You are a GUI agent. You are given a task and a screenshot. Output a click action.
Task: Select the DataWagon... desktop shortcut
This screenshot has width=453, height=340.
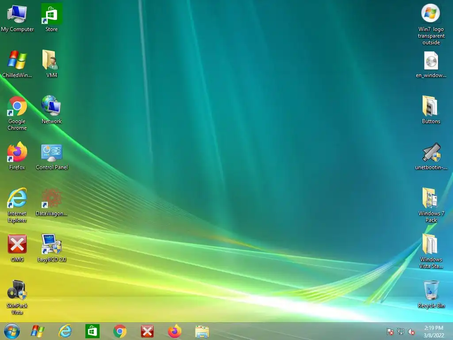[x=51, y=202]
